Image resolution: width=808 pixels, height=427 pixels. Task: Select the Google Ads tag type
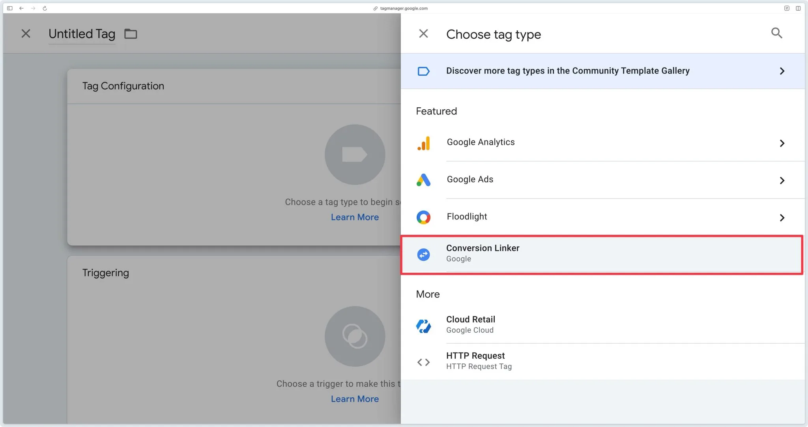point(602,180)
